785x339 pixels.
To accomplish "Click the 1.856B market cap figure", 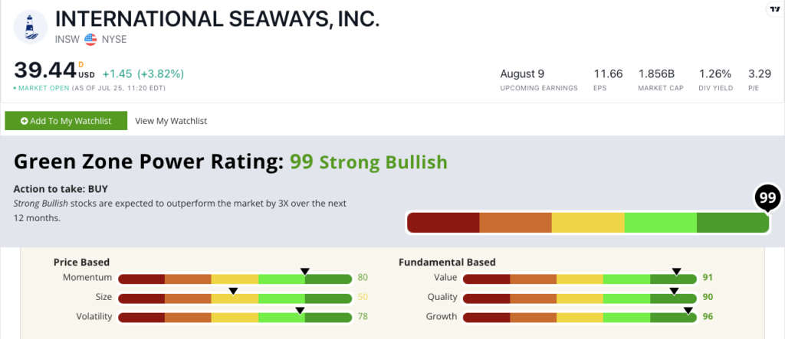I will 656,74.
